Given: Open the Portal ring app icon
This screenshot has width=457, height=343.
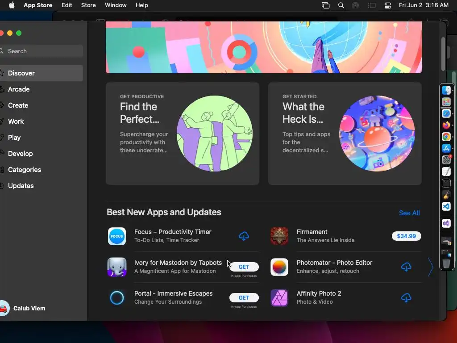Looking at the screenshot, I should [x=117, y=298].
